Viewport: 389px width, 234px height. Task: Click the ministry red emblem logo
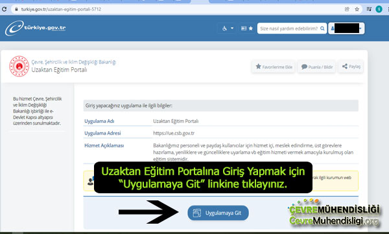point(19,66)
